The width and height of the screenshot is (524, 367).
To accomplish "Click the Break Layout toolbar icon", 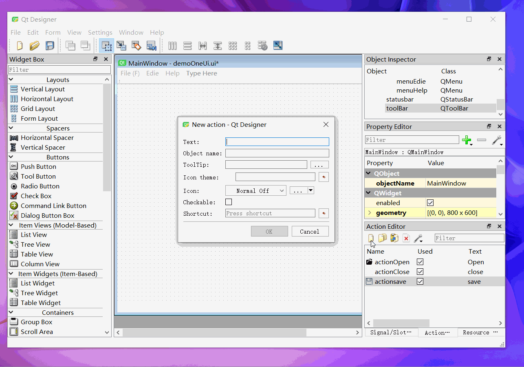I will (262, 46).
